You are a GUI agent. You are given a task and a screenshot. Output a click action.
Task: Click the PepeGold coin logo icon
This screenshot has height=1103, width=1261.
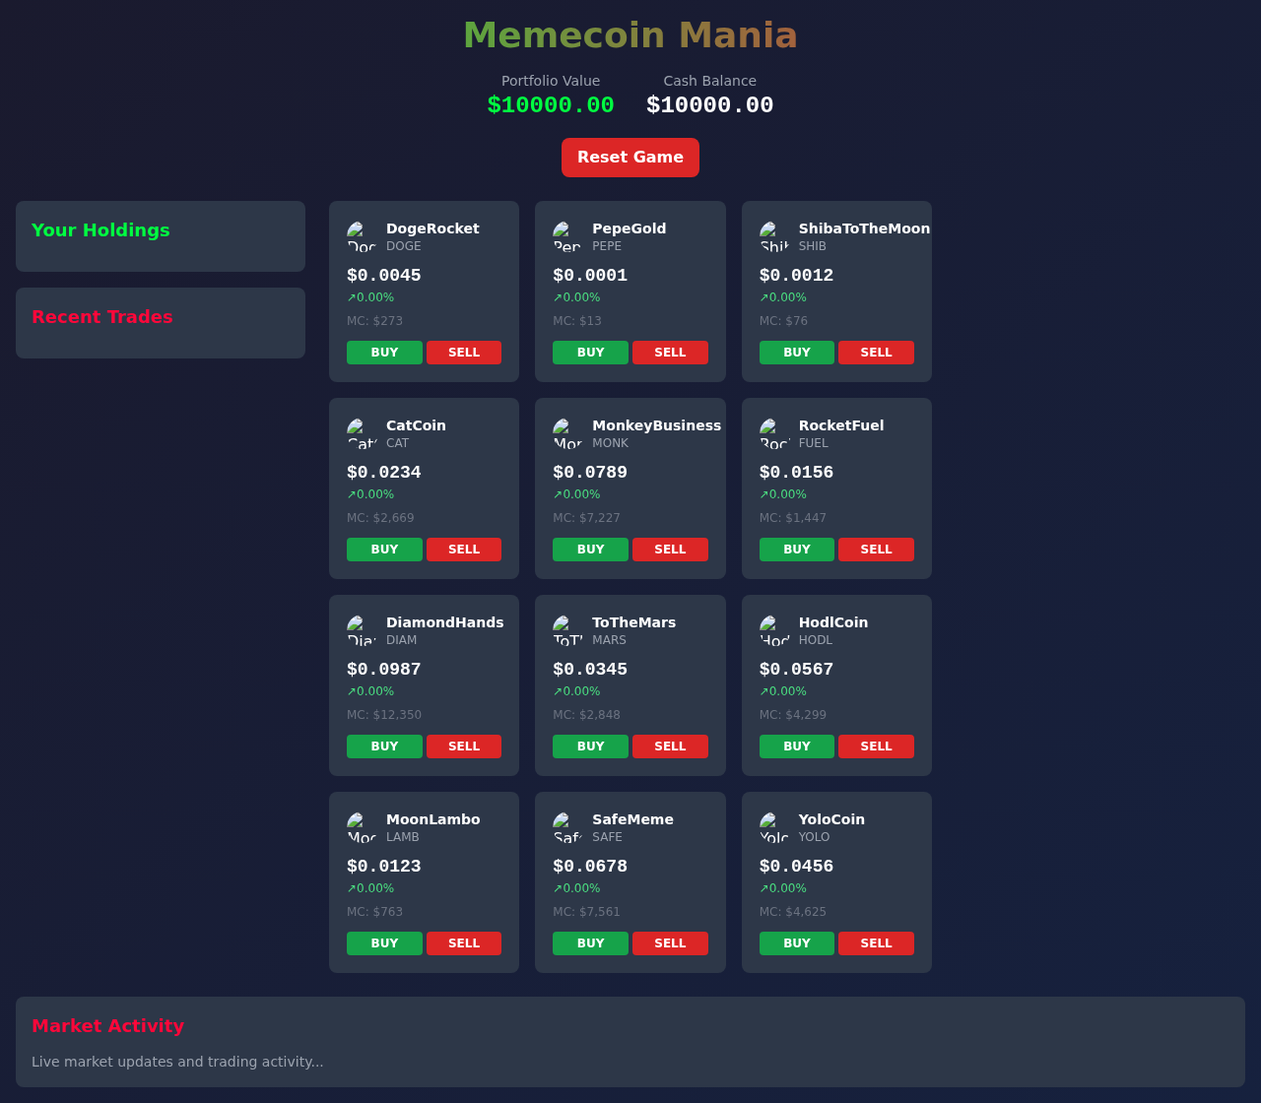pyautogui.click(x=567, y=236)
